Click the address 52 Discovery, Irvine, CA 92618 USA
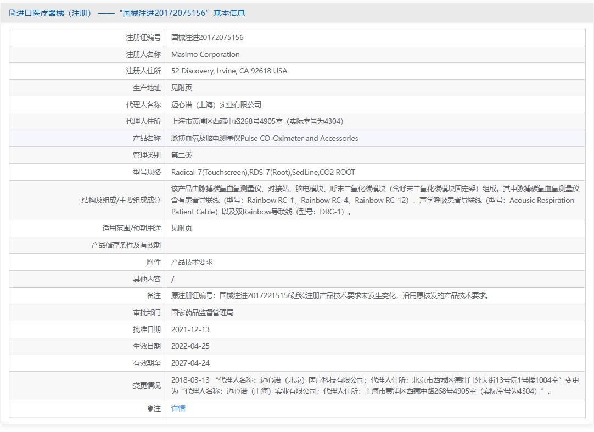Viewport: 594px width, 432px height. (229, 71)
